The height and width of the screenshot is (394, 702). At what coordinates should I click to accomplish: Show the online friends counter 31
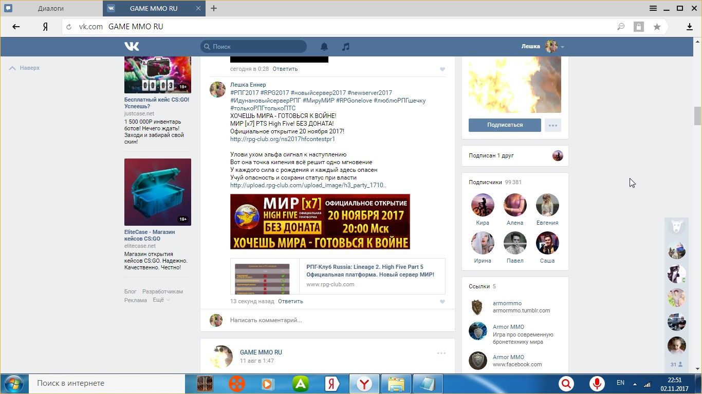(x=676, y=365)
